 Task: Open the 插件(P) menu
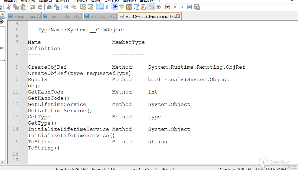coord(129,1)
